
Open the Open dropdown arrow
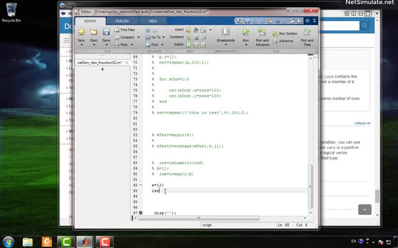tap(94, 45)
